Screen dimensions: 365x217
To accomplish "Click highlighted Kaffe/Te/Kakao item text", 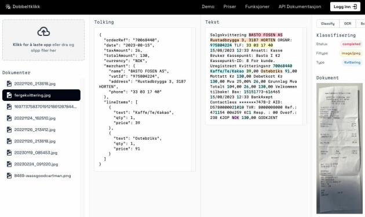I will [x=227, y=71].
